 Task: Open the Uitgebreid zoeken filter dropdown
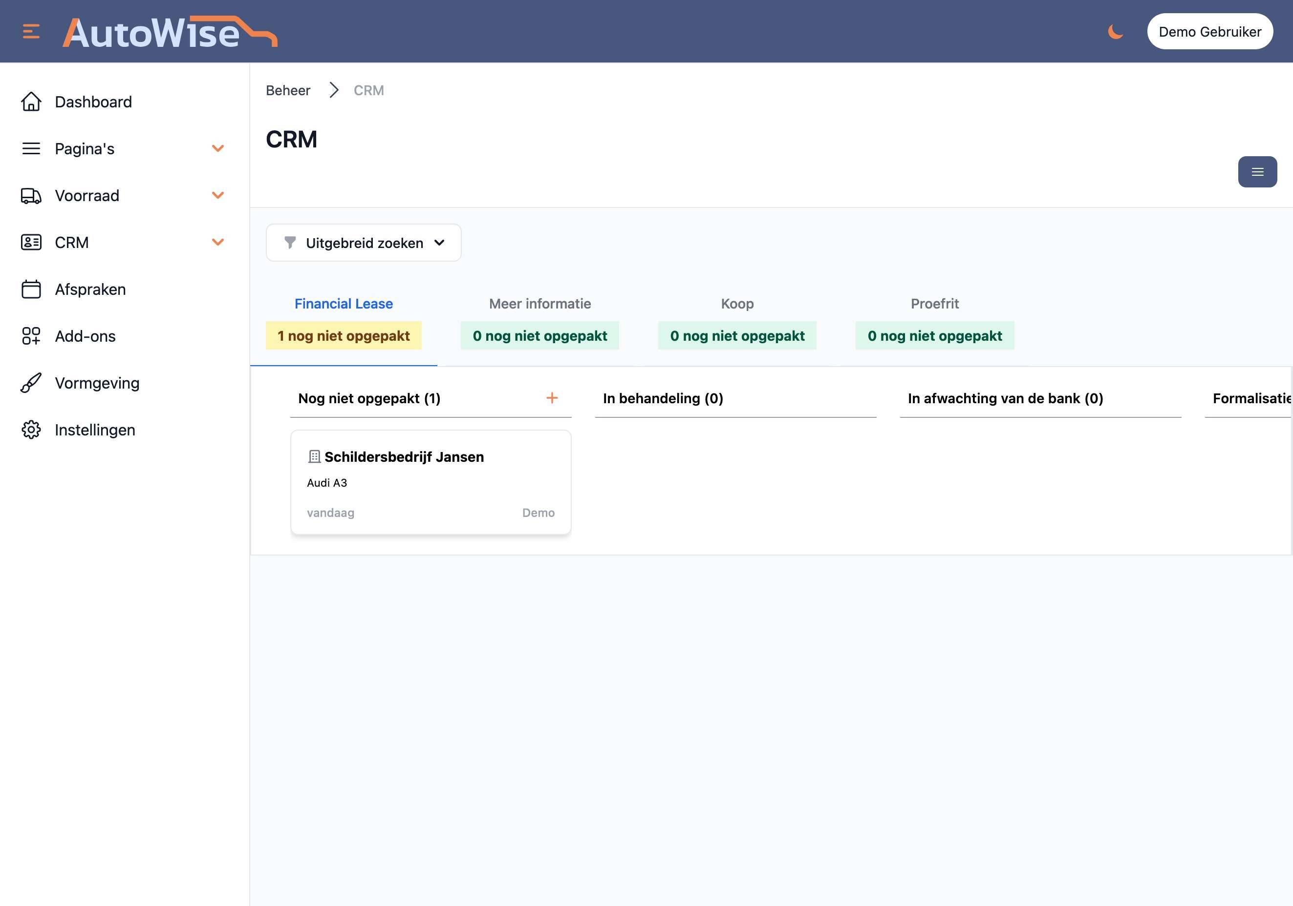click(363, 243)
